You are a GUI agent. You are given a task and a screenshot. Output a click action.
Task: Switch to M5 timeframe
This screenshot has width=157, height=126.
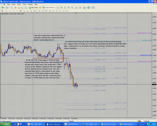[43, 11]
